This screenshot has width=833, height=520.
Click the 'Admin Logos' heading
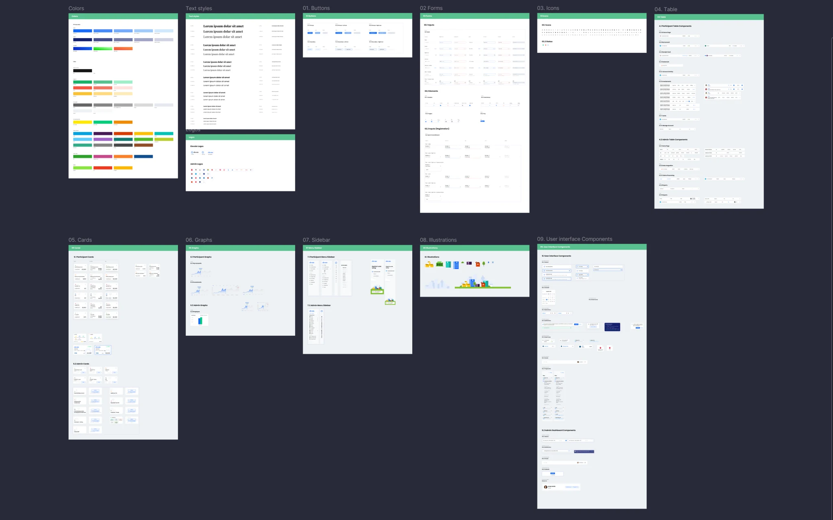[196, 164]
